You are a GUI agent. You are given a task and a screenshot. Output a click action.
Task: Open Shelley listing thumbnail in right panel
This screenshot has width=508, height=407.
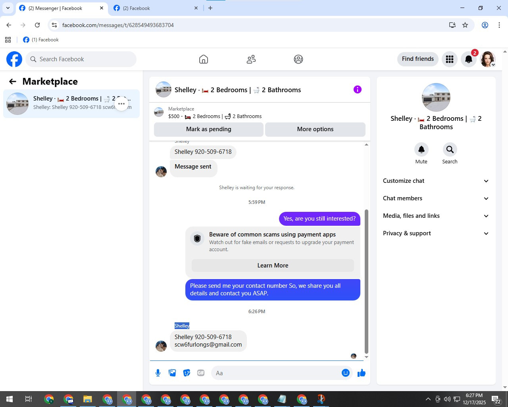436,97
